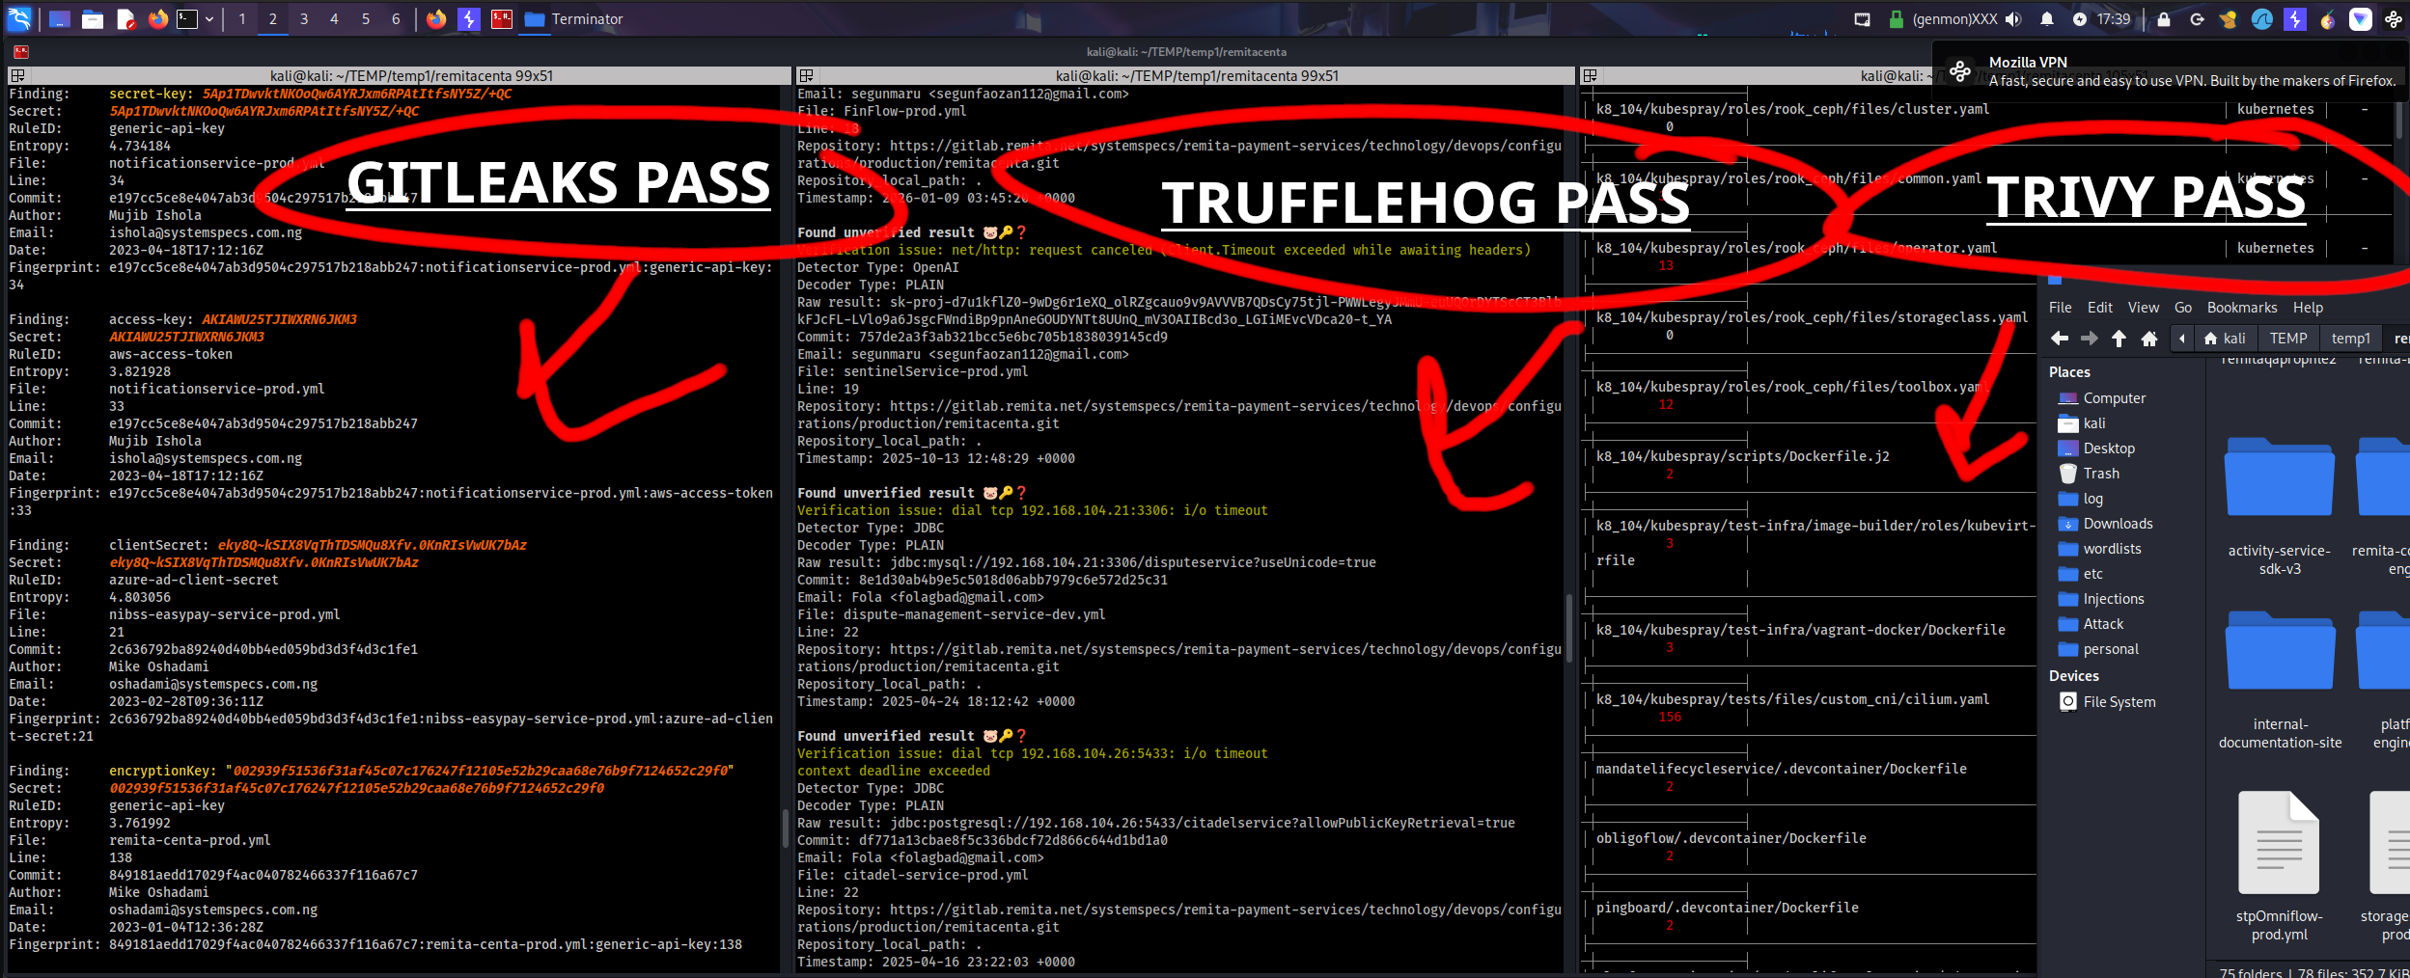Open the first terminal pane's group menu
The image size is (2410, 978).
tap(17, 75)
